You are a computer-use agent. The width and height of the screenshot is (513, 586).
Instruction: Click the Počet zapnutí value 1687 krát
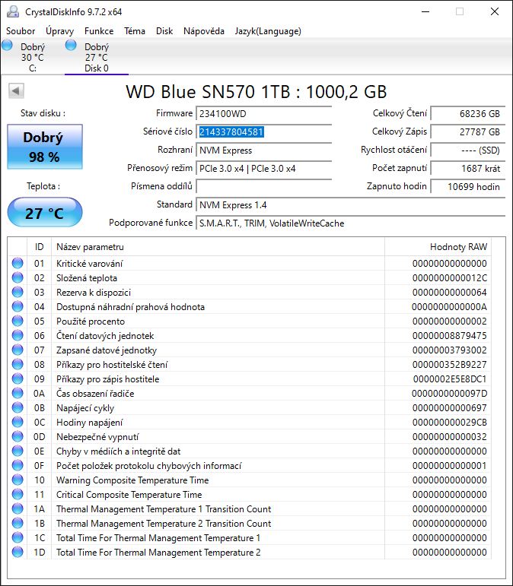pyautogui.click(x=467, y=169)
